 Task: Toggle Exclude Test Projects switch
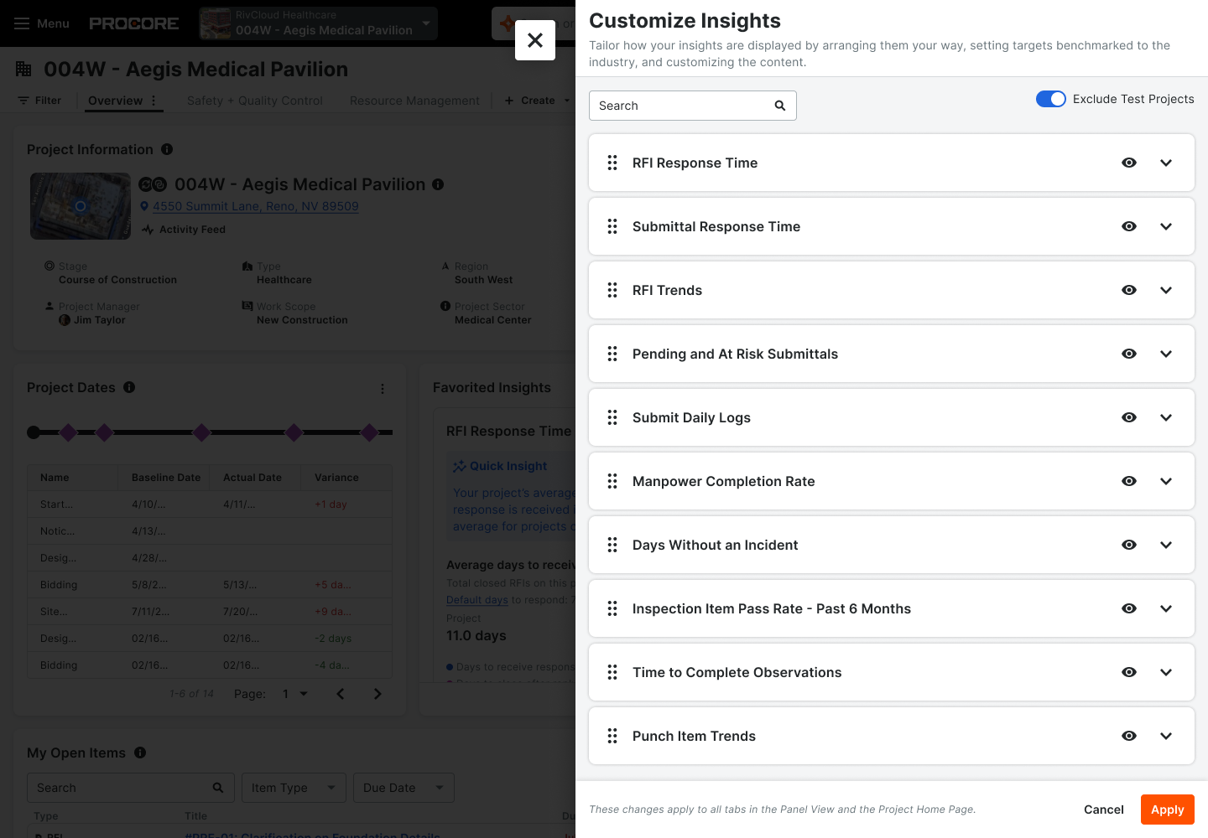pos(1050,99)
